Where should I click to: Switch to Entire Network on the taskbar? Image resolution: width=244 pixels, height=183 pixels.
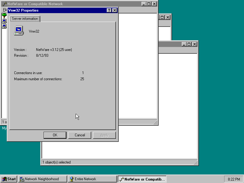point(92,179)
